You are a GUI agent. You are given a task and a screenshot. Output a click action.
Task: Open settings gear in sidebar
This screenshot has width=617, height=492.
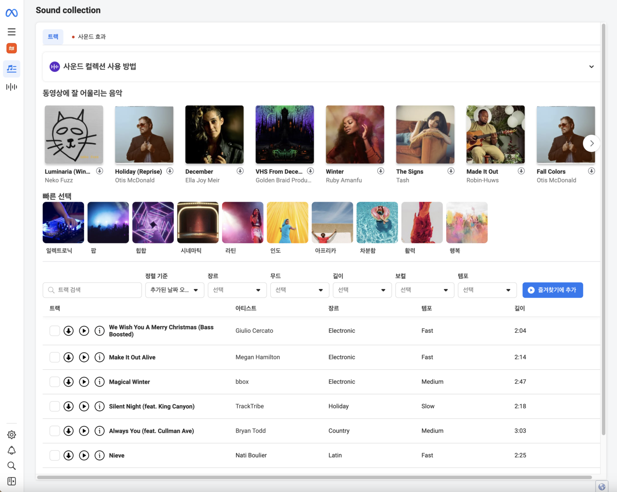tap(12, 435)
